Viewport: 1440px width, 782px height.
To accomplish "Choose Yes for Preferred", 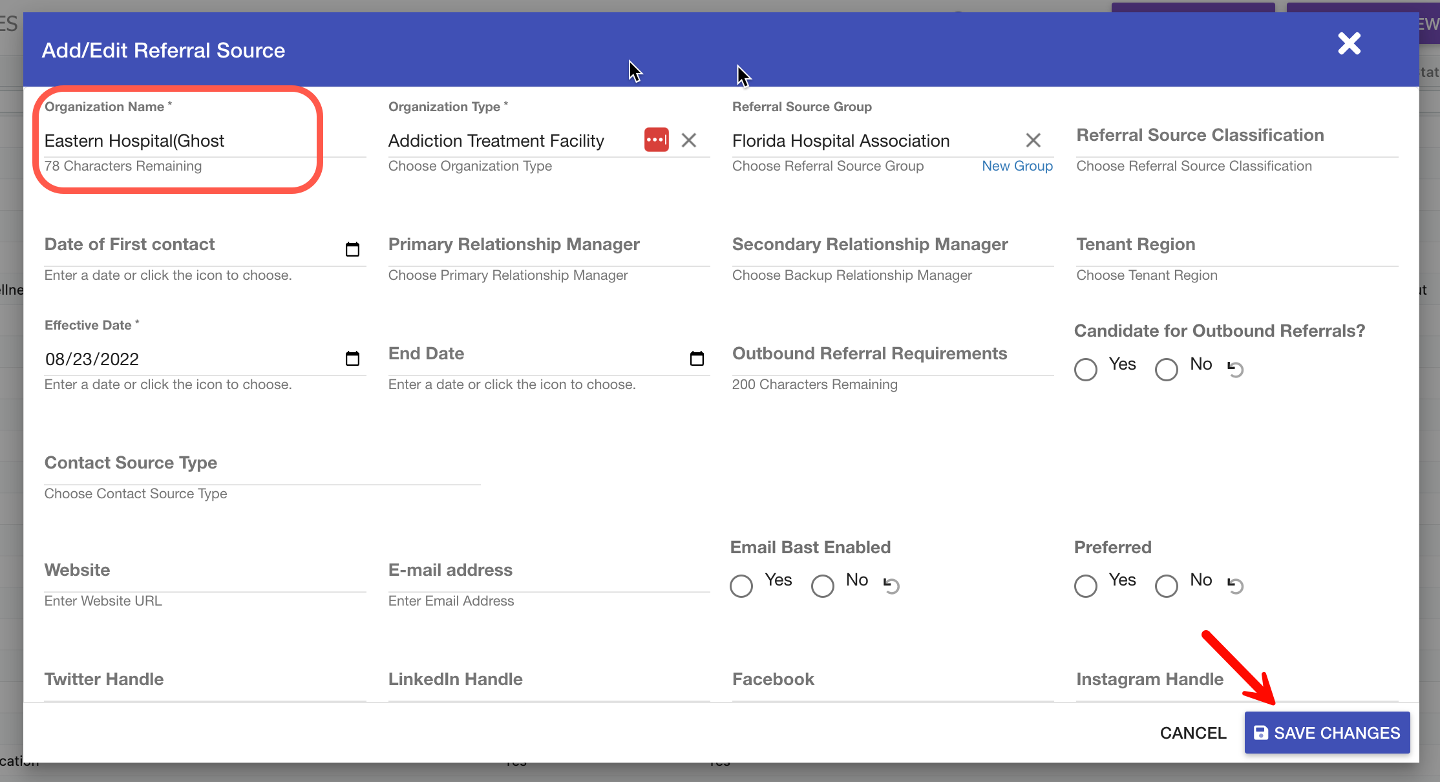I will tap(1086, 586).
